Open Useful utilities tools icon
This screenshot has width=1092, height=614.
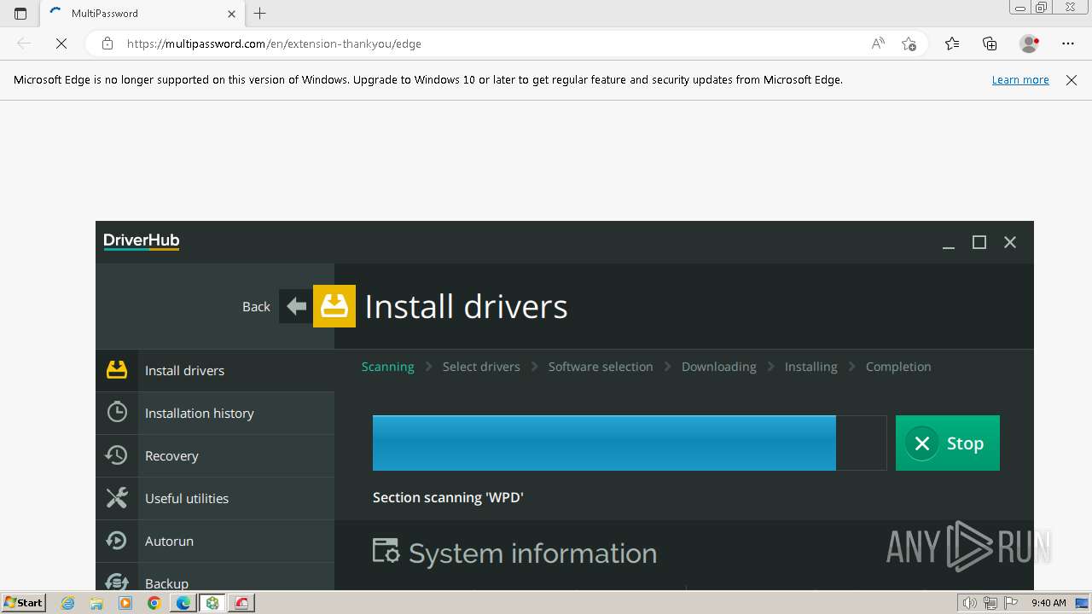click(x=117, y=498)
